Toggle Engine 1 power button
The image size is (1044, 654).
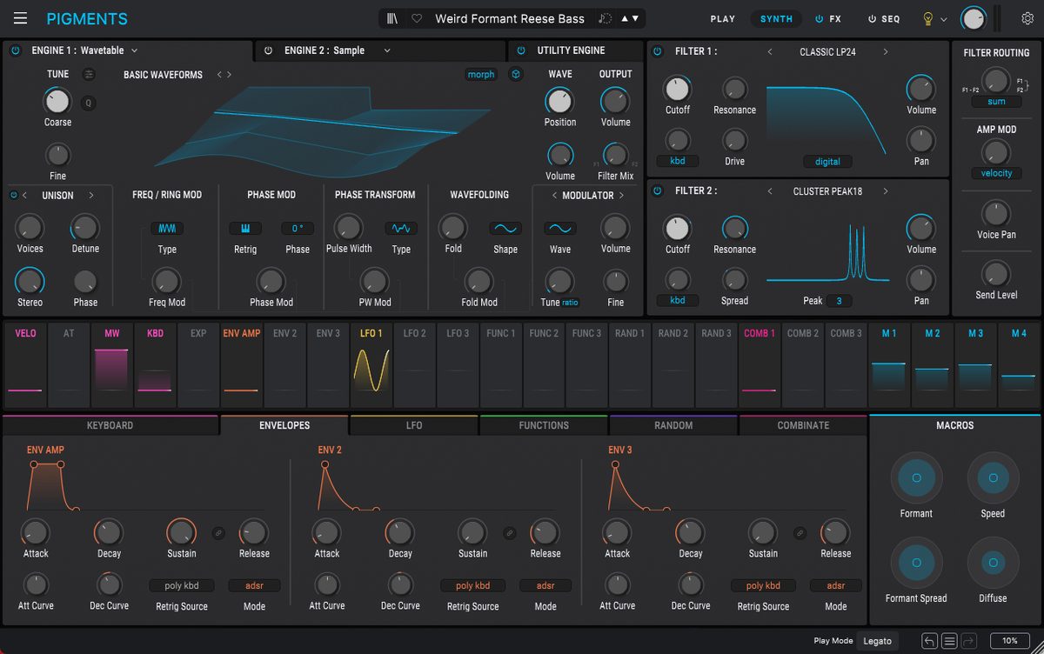pos(15,50)
